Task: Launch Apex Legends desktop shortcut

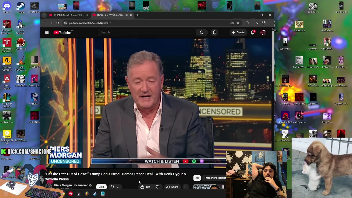Action: (7, 82)
